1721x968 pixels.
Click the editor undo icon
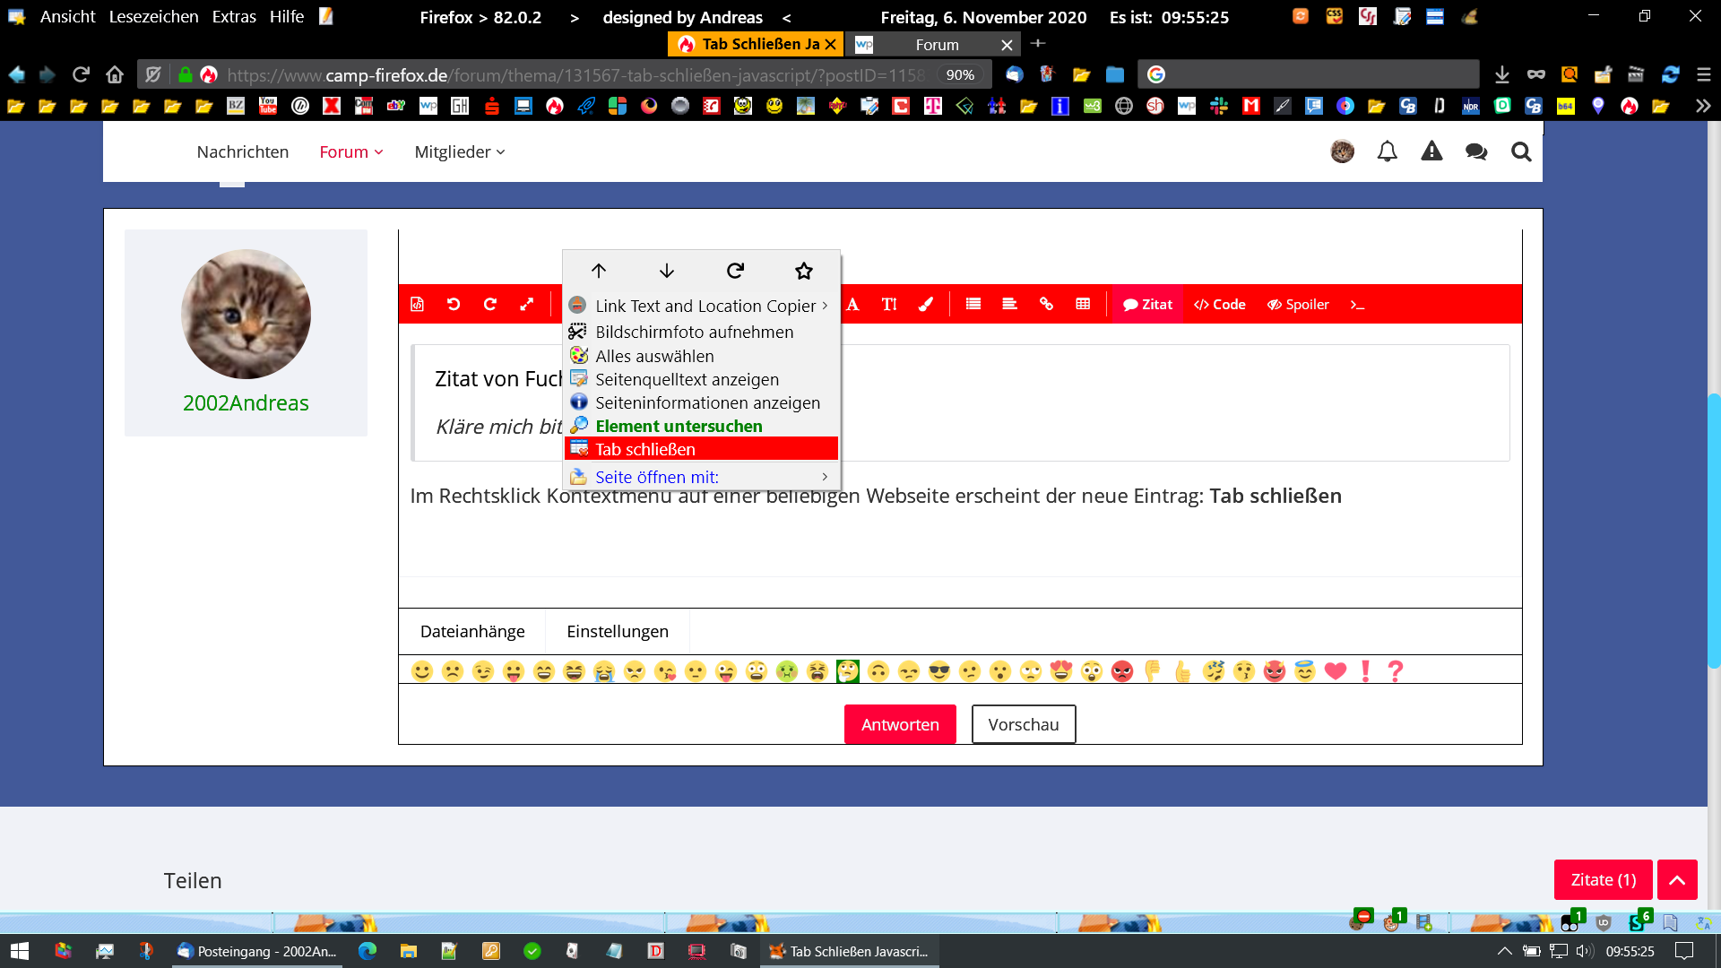point(454,305)
